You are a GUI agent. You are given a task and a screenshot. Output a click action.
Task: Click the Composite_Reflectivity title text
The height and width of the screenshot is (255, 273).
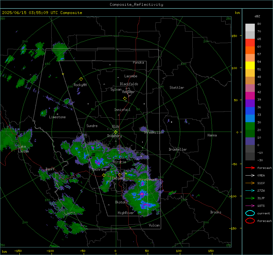click(136, 5)
